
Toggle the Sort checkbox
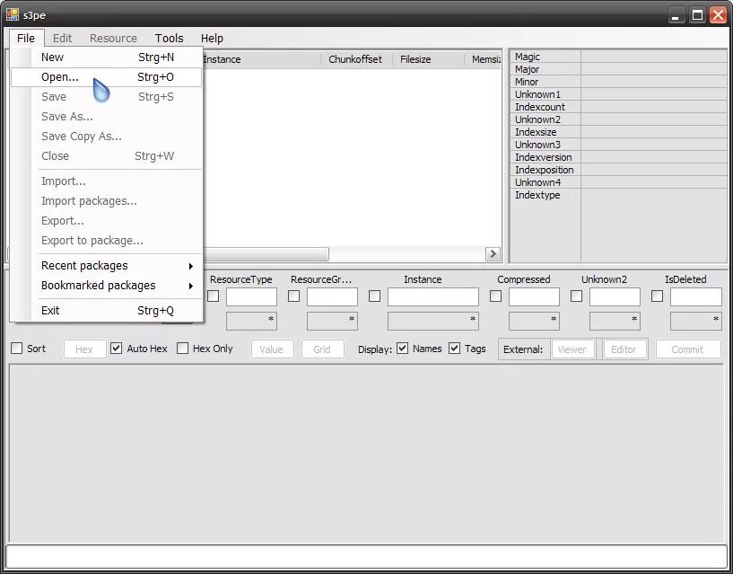pyautogui.click(x=17, y=349)
